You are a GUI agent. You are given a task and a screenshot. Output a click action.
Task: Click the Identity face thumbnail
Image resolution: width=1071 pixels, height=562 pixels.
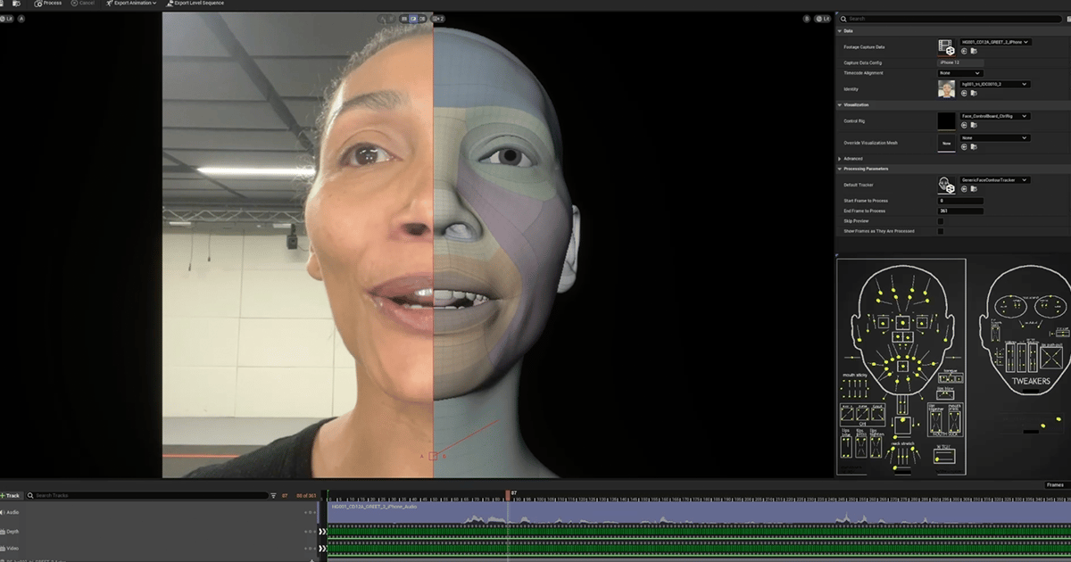click(x=946, y=88)
